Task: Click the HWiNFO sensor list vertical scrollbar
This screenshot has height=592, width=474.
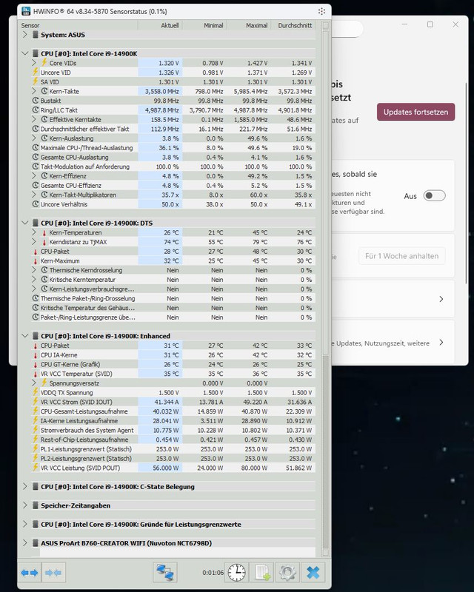Action: pyautogui.click(x=325, y=289)
